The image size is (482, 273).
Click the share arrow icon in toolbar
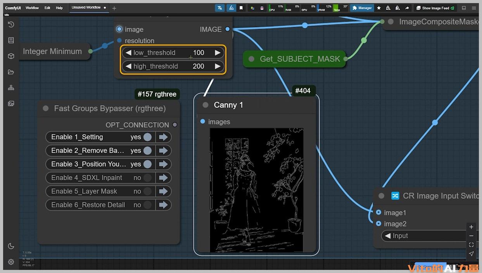click(407, 8)
